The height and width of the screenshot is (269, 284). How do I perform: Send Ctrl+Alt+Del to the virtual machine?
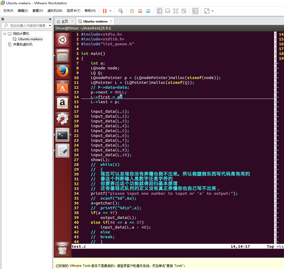121,11
